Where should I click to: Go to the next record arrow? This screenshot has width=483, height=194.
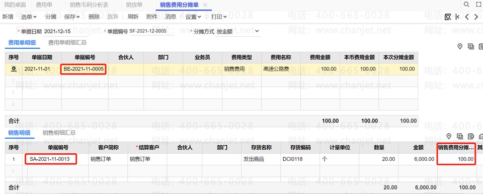coord(476,17)
